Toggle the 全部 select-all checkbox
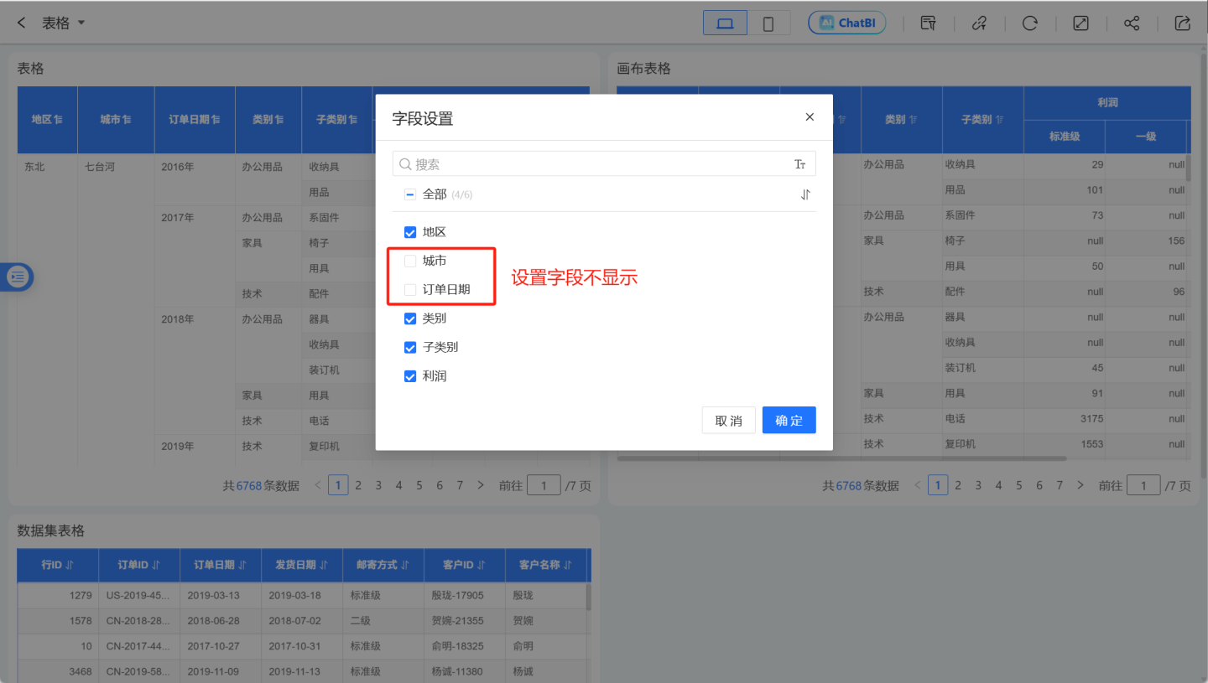Viewport: 1208px width, 683px height. coord(410,194)
